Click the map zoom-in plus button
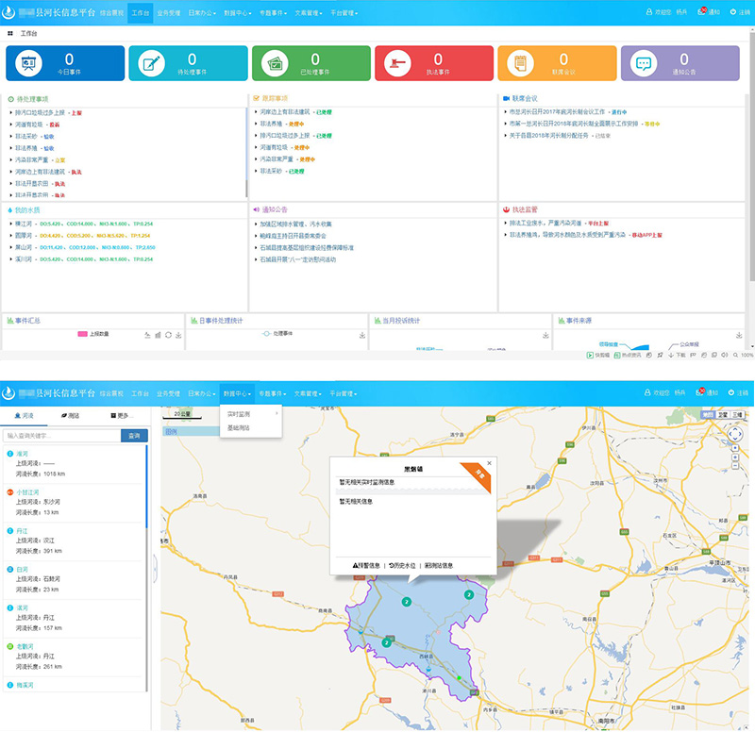 (734, 459)
